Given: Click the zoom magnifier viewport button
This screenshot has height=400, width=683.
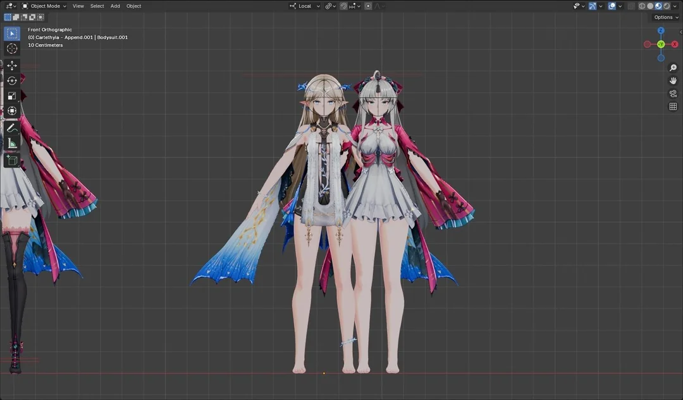Looking at the screenshot, I should coord(673,68).
